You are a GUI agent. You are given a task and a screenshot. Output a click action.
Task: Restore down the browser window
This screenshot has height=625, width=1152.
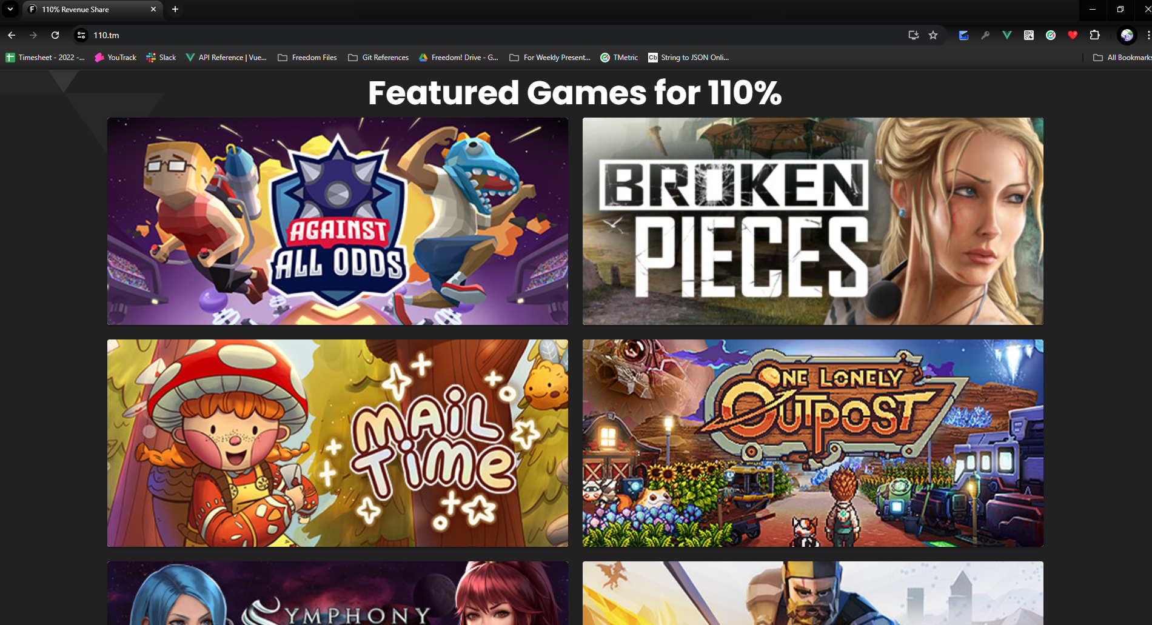(1120, 9)
